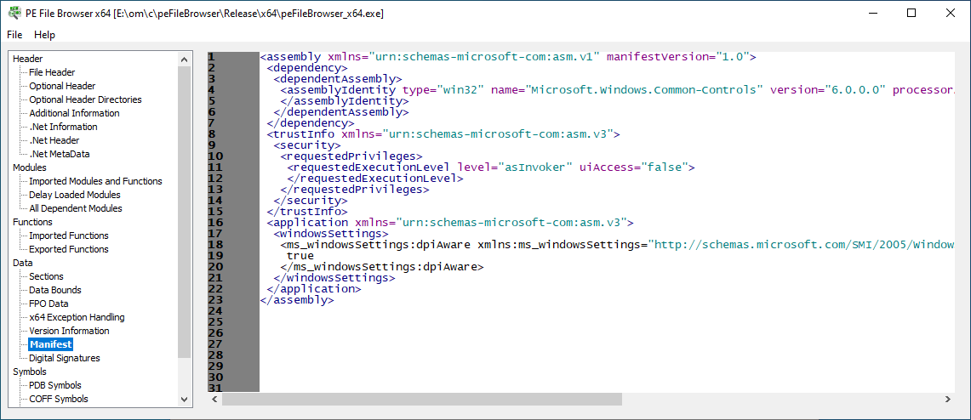Image resolution: width=971 pixels, height=420 pixels.
Task: Click the tree panel vertical scrollbar thumb
Action: [184, 213]
